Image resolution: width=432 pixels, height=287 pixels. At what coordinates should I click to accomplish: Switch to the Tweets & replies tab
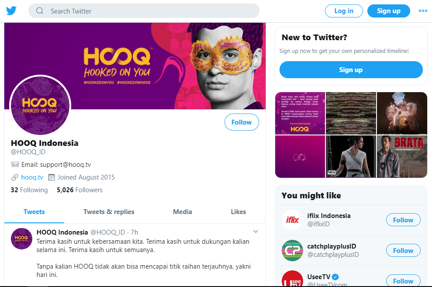pos(108,212)
